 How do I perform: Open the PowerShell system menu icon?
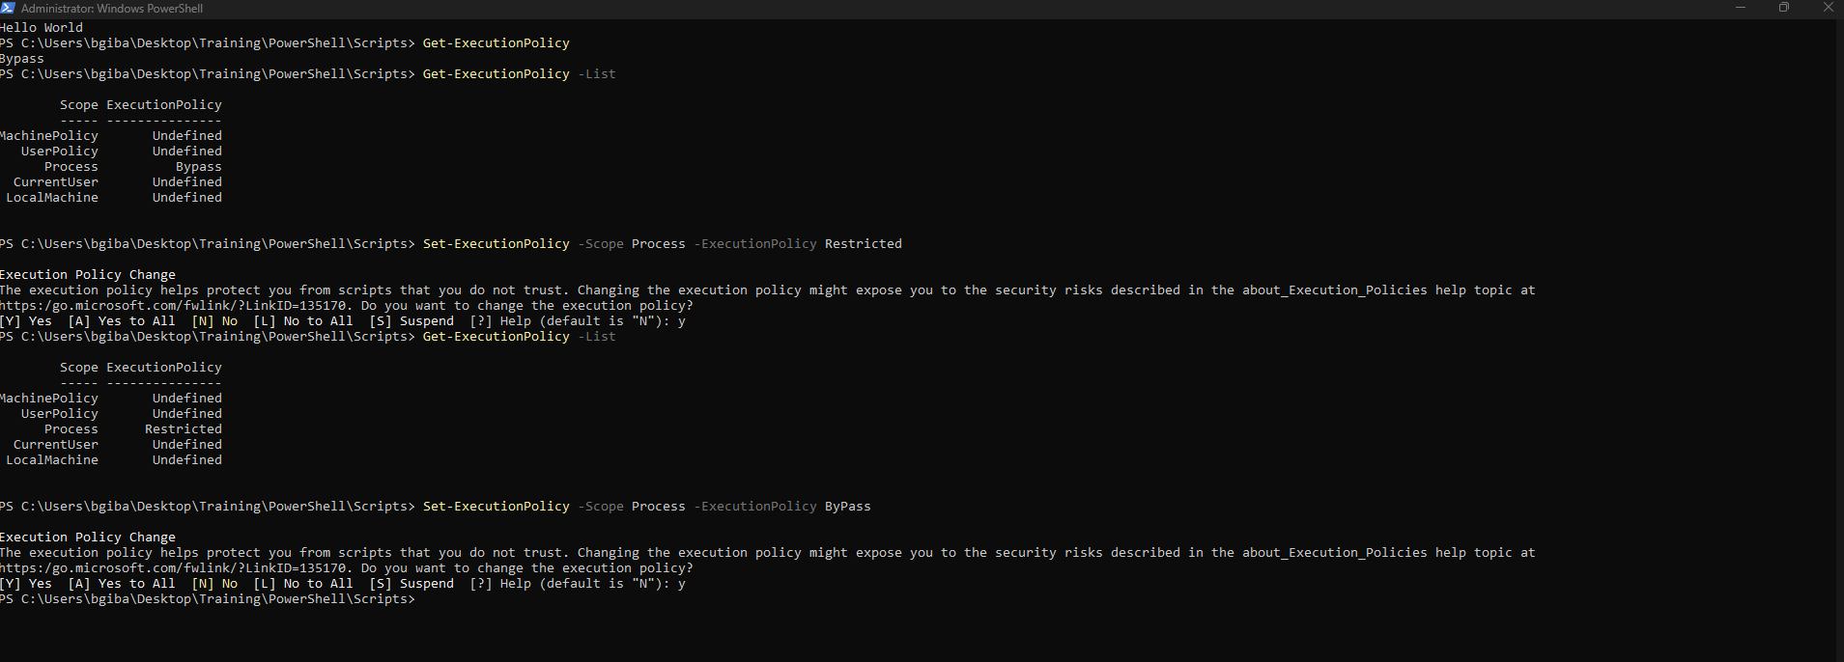click(x=10, y=8)
